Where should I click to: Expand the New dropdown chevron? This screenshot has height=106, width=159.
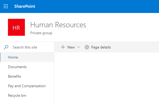(x=78, y=47)
